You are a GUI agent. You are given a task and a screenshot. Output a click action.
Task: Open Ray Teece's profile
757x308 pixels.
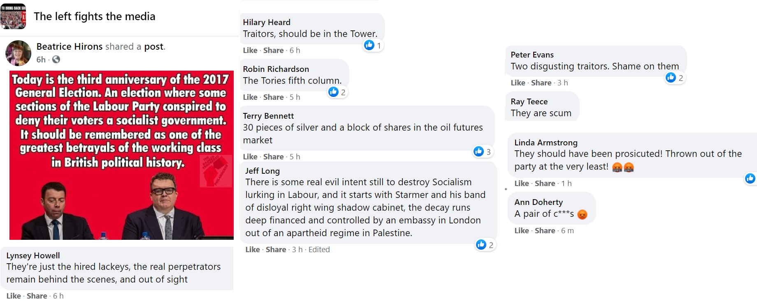tap(529, 101)
